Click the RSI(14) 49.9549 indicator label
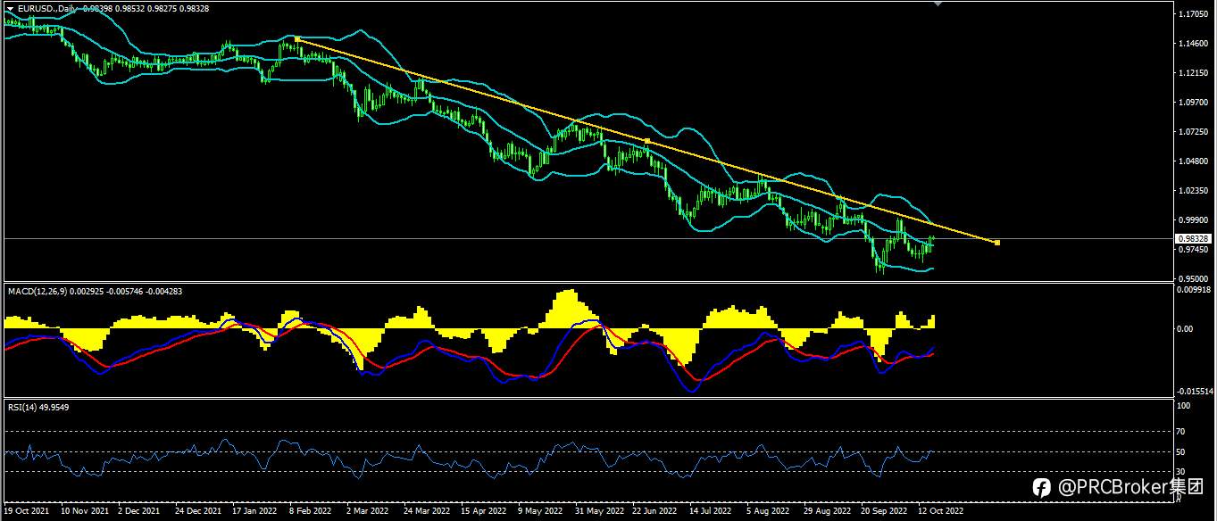The image size is (1217, 521). (38, 407)
